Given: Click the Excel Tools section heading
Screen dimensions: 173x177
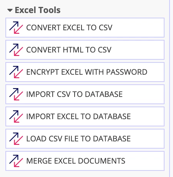Looking at the screenshot, I should click(38, 10).
